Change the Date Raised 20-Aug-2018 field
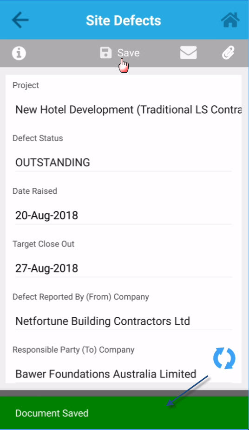 [x=124, y=216]
